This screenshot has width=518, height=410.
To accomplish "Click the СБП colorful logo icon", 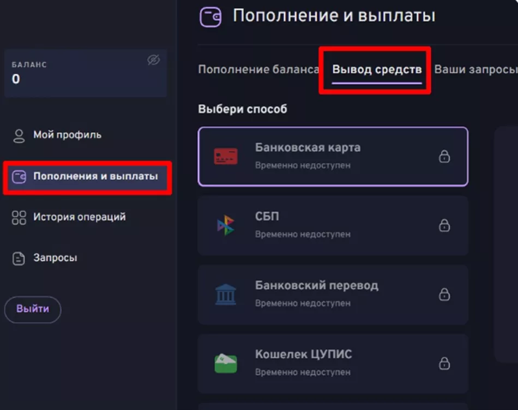I will tap(226, 225).
